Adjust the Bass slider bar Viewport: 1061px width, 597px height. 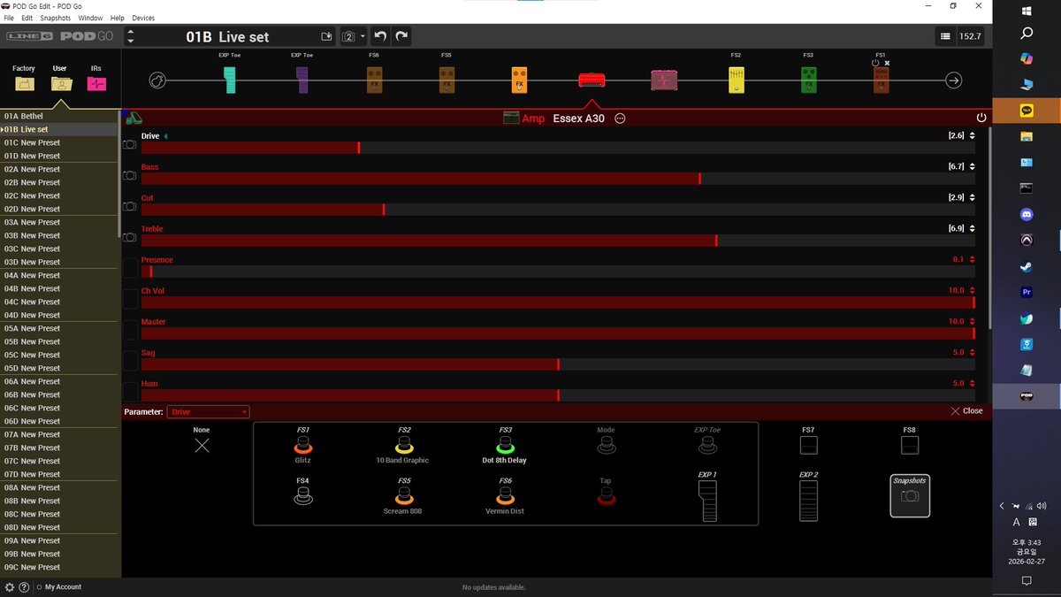point(558,179)
